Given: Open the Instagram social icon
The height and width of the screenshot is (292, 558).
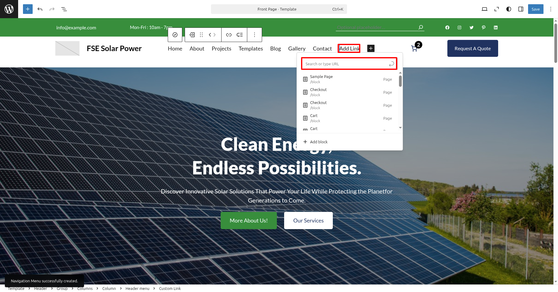Looking at the screenshot, I should click(x=459, y=28).
